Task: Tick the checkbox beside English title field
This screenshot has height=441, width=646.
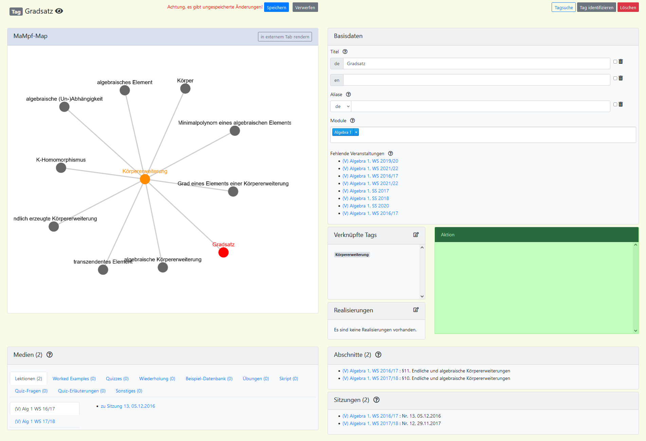Action: point(615,78)
